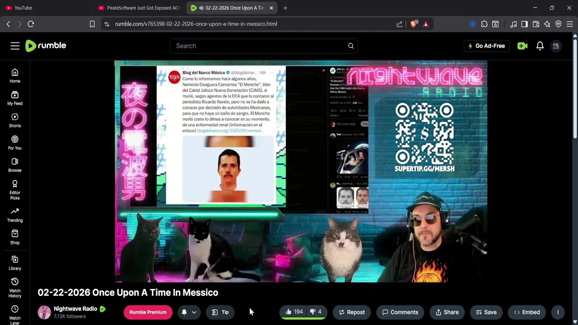
Task: Open the browser extensions puzzle icon
Action: 484,24
